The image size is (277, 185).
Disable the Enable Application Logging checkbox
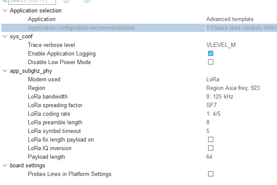point(211,53)
